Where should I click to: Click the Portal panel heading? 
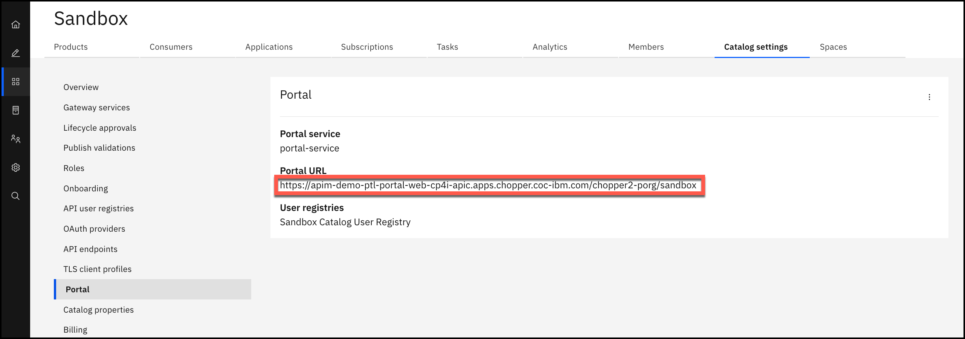click(296, 95)
